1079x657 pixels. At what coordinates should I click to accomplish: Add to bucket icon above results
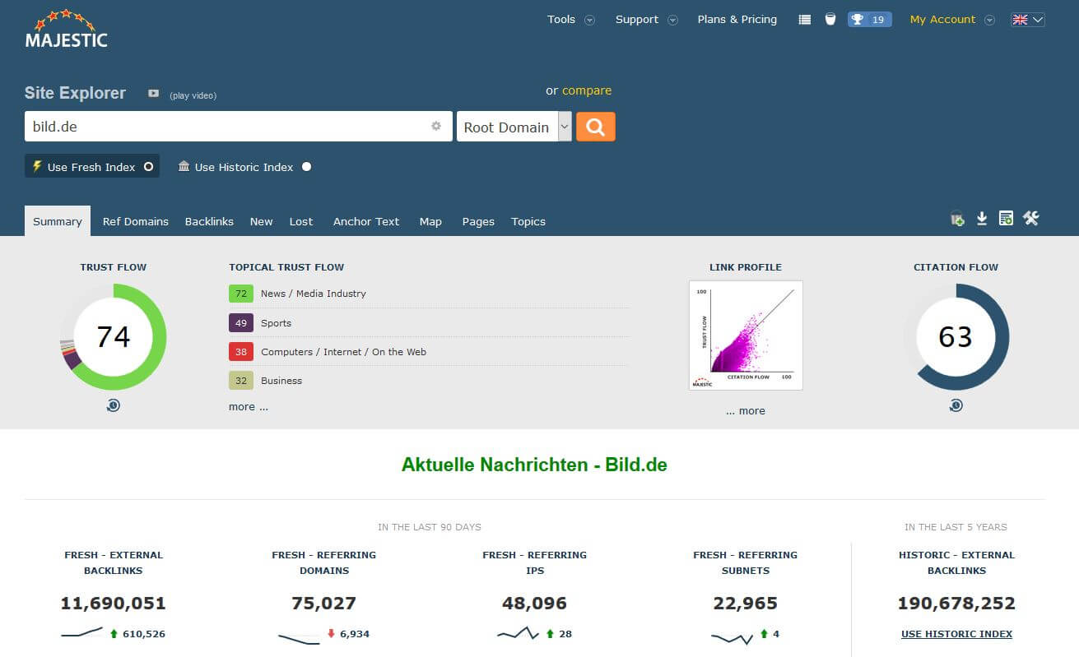(957, 219)
